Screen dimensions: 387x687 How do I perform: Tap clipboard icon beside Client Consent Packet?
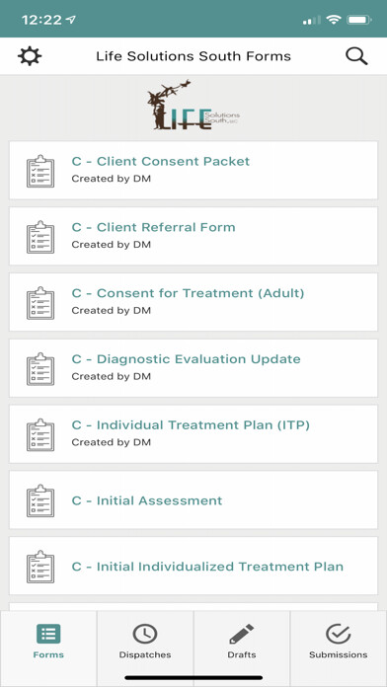[x=40, y=171]
